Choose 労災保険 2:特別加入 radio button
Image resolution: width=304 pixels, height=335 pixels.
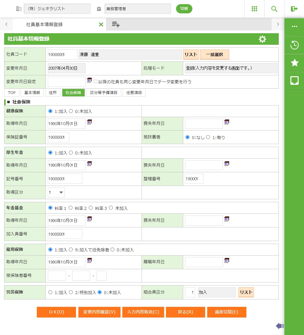pyautogui.click(x=71, y=292)
